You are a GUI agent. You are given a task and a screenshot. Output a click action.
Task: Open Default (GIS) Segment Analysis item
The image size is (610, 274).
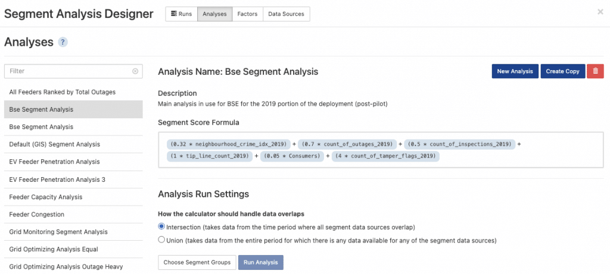tap(55, 144)
